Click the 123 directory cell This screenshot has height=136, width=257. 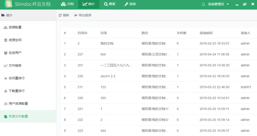point(103,87)
